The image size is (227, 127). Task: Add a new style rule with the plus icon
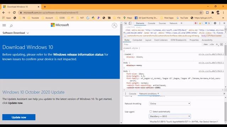[217, 44]
